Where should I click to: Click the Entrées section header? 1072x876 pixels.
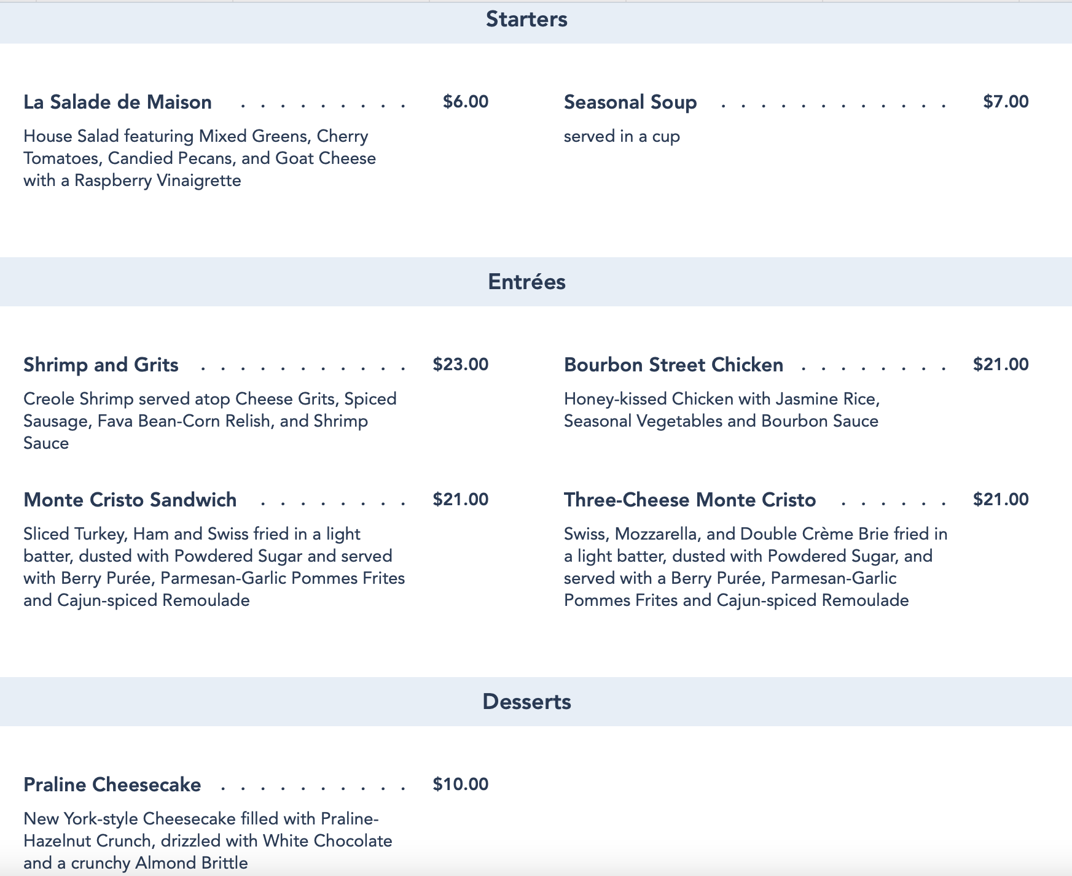526,282
